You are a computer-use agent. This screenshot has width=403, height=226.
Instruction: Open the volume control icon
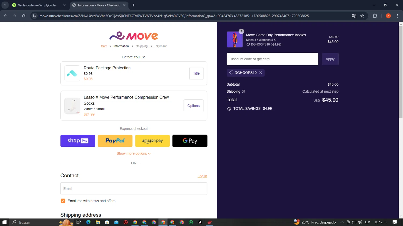click(x=360, y=222)
